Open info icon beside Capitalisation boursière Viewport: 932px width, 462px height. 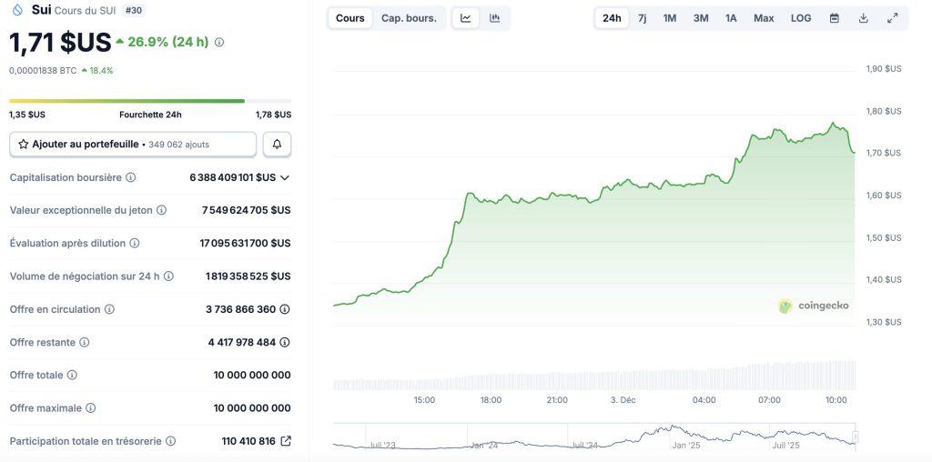[x=131, y=177]
